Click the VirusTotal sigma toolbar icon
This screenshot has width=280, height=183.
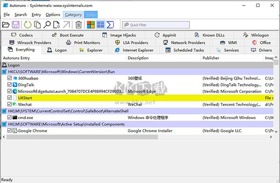[x=110, y=25]
